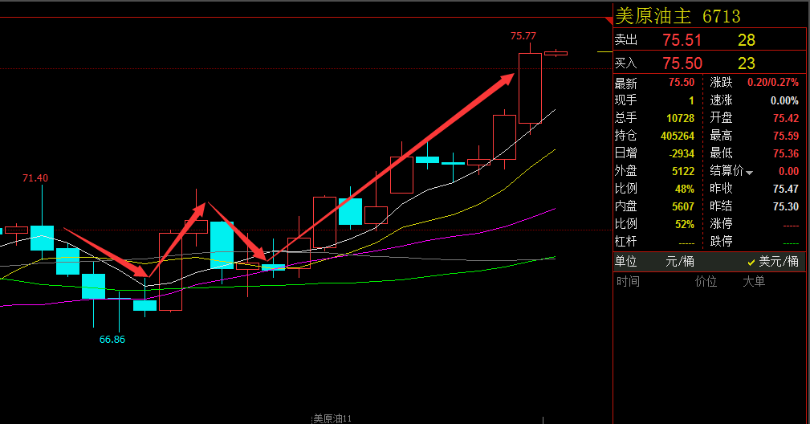Click the 买入 price 75.50
Viewport: 810px width, 424px height.
click(682, 63)
